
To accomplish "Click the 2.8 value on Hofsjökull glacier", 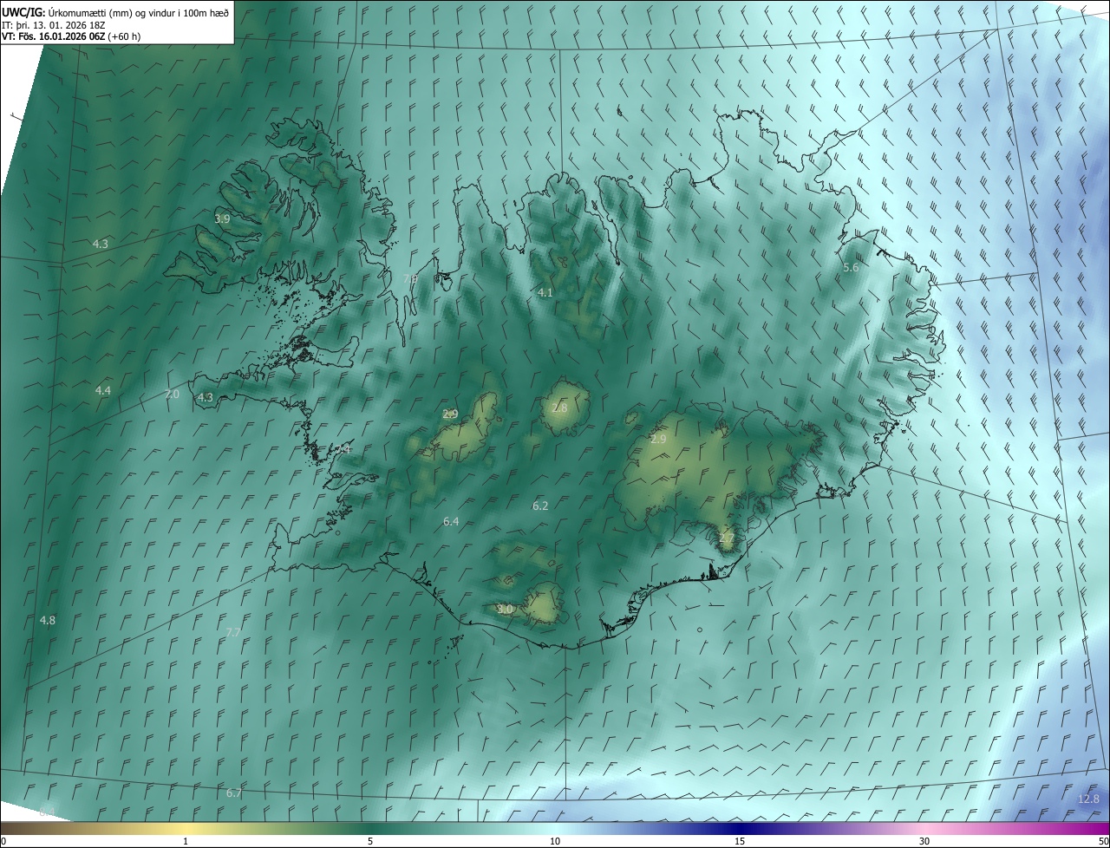I will coord(559,408).
